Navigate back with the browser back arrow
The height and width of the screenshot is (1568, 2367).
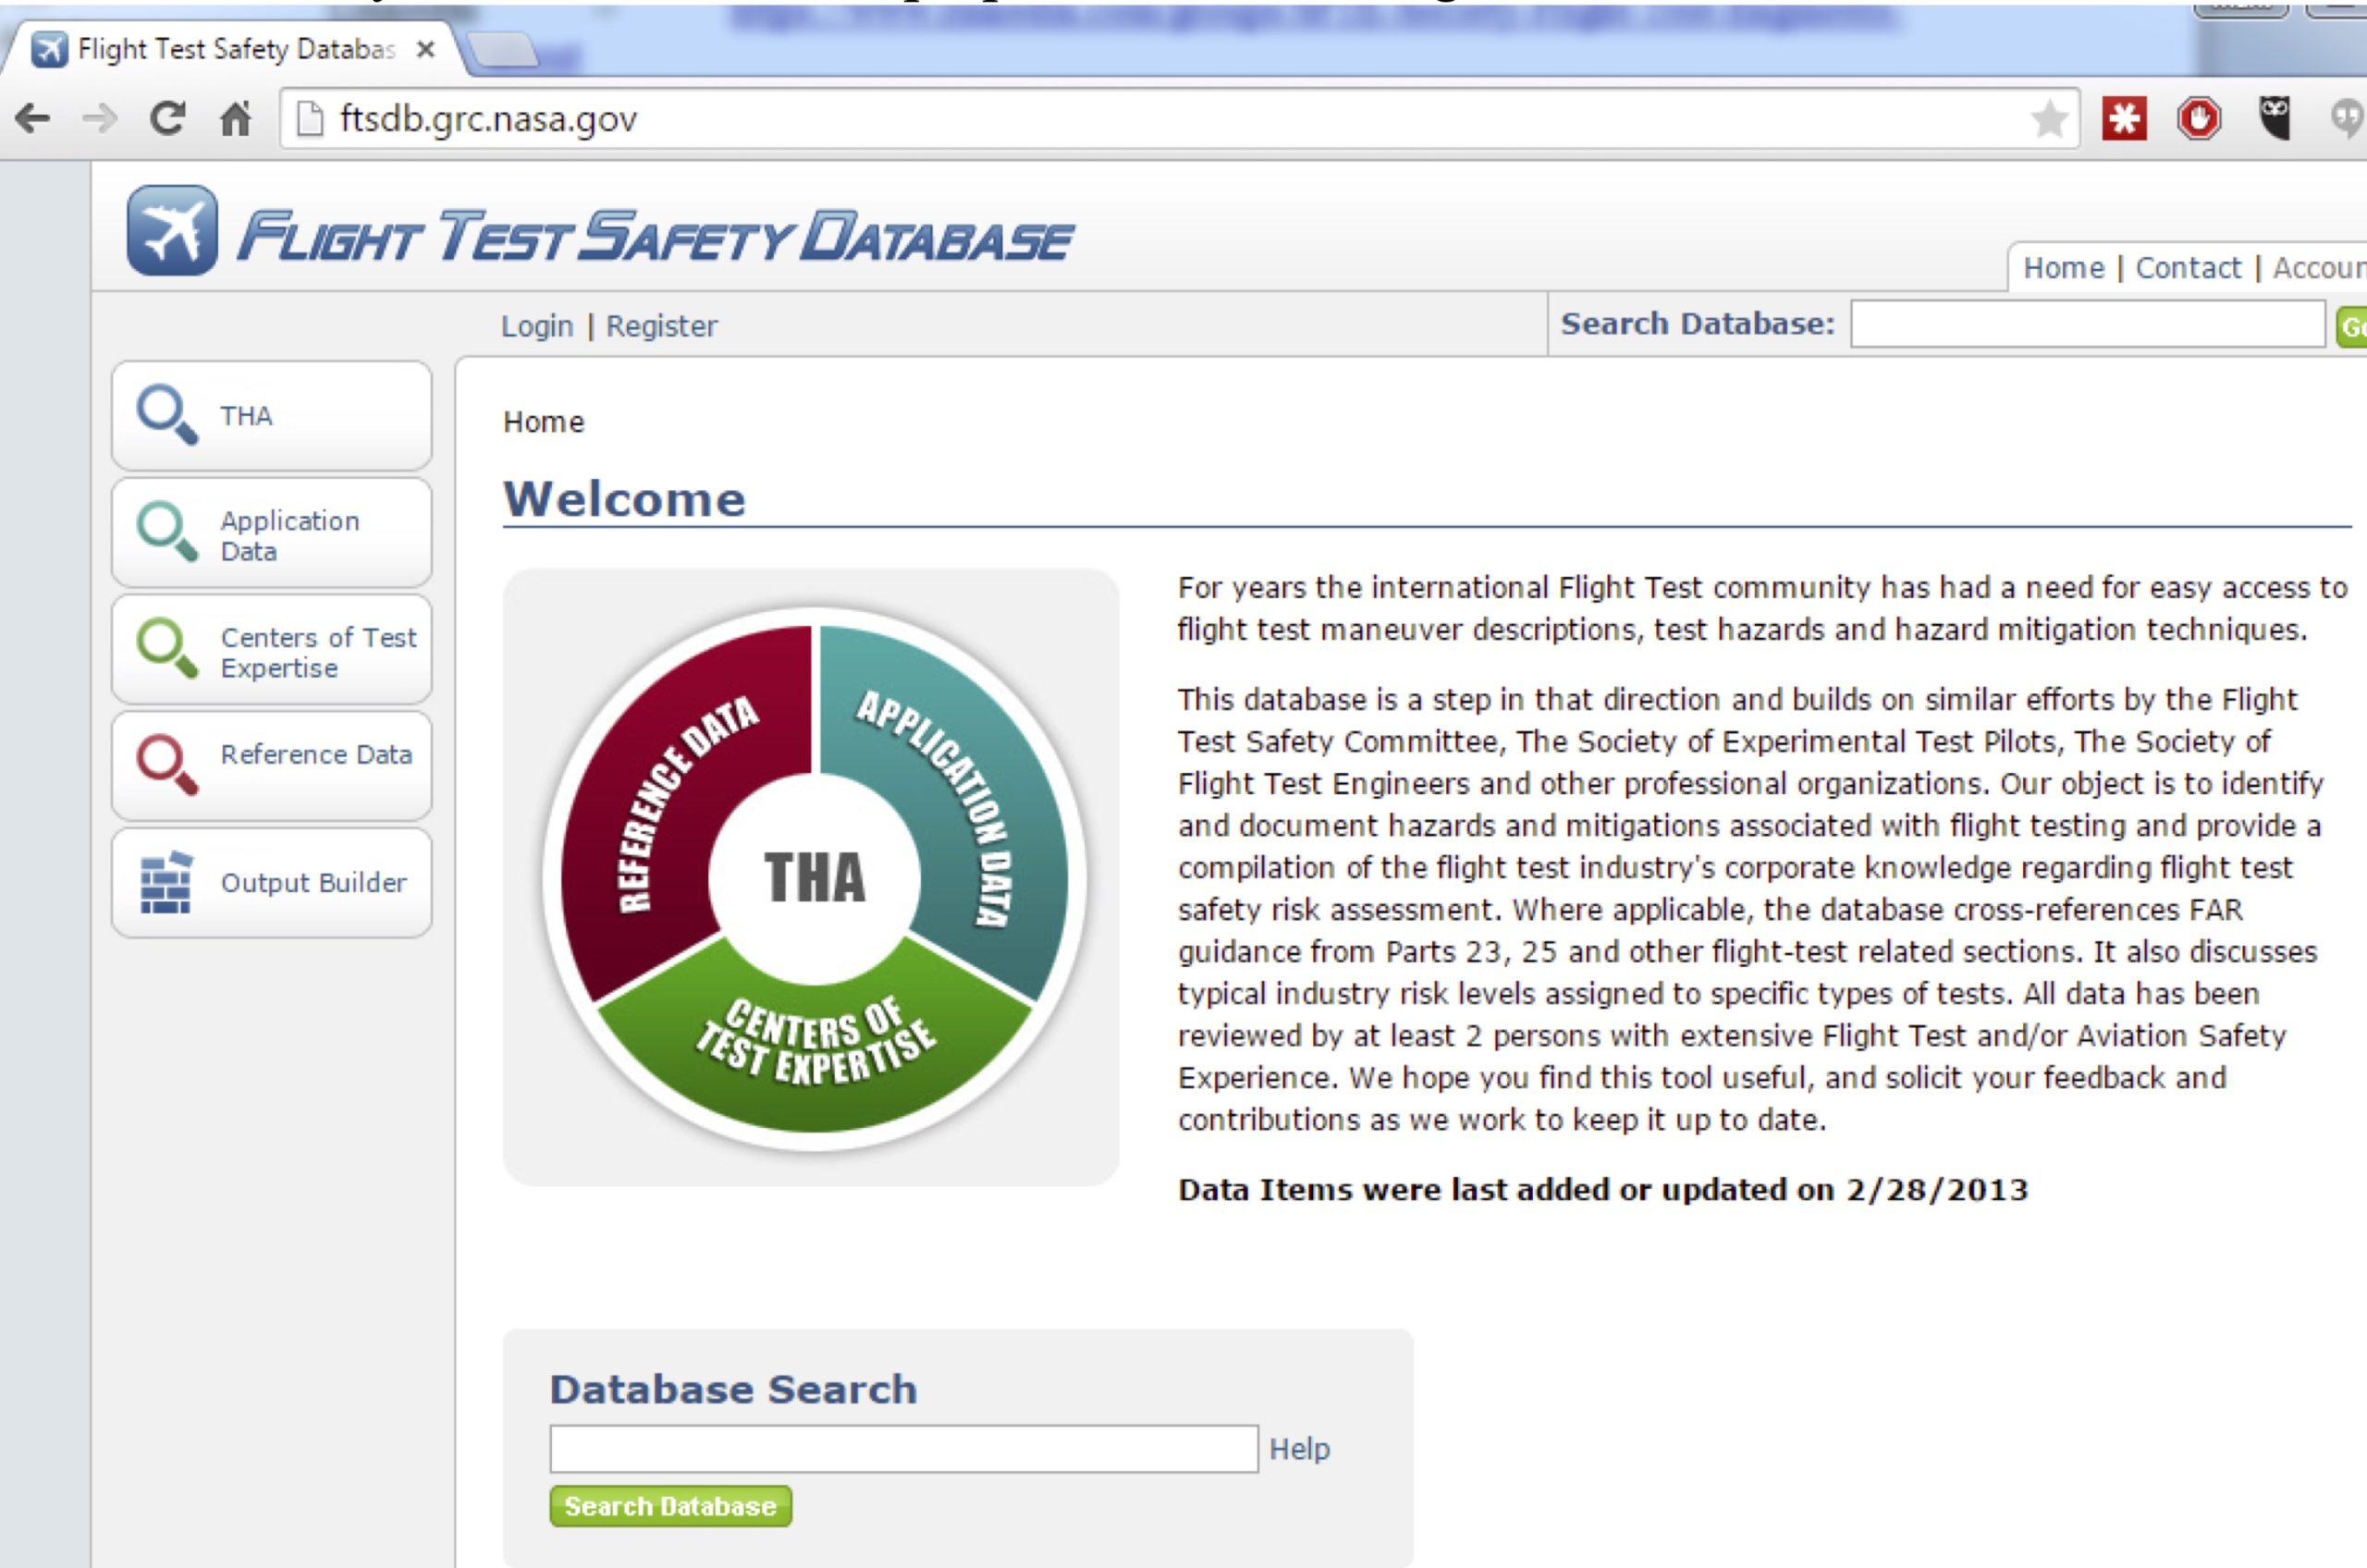[33, 119]
